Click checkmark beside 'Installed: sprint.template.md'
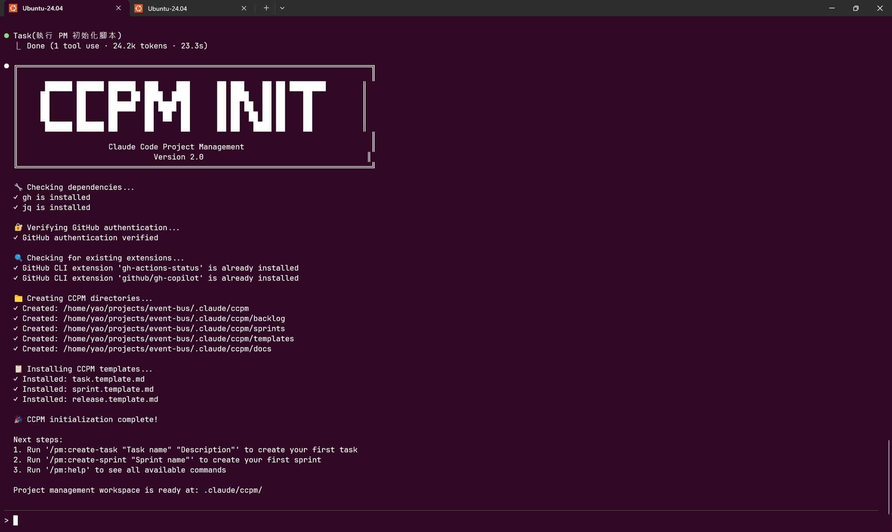This screenshot has width=892, height=532. tap(16, 389)
